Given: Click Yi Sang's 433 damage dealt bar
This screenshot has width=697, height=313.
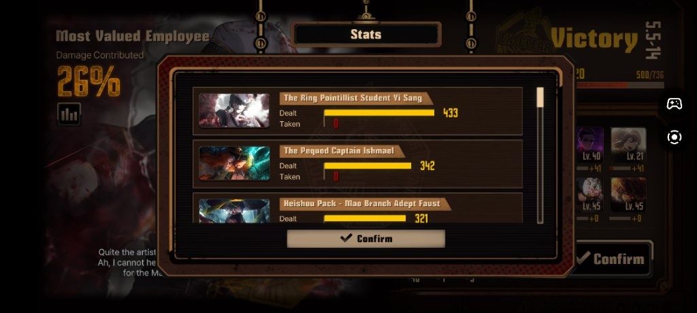Looking at the screenshot, I should pos(379,113).
